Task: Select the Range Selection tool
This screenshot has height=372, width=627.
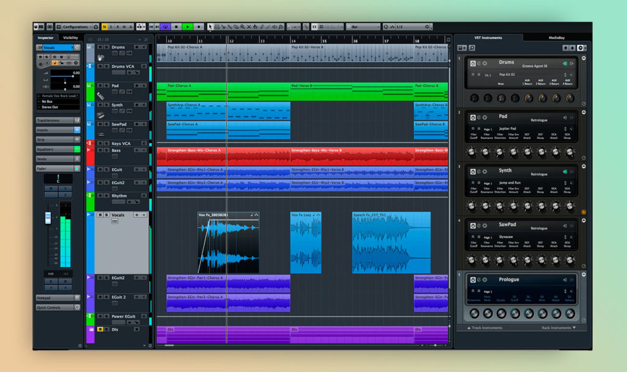Action: coord(217,27)
